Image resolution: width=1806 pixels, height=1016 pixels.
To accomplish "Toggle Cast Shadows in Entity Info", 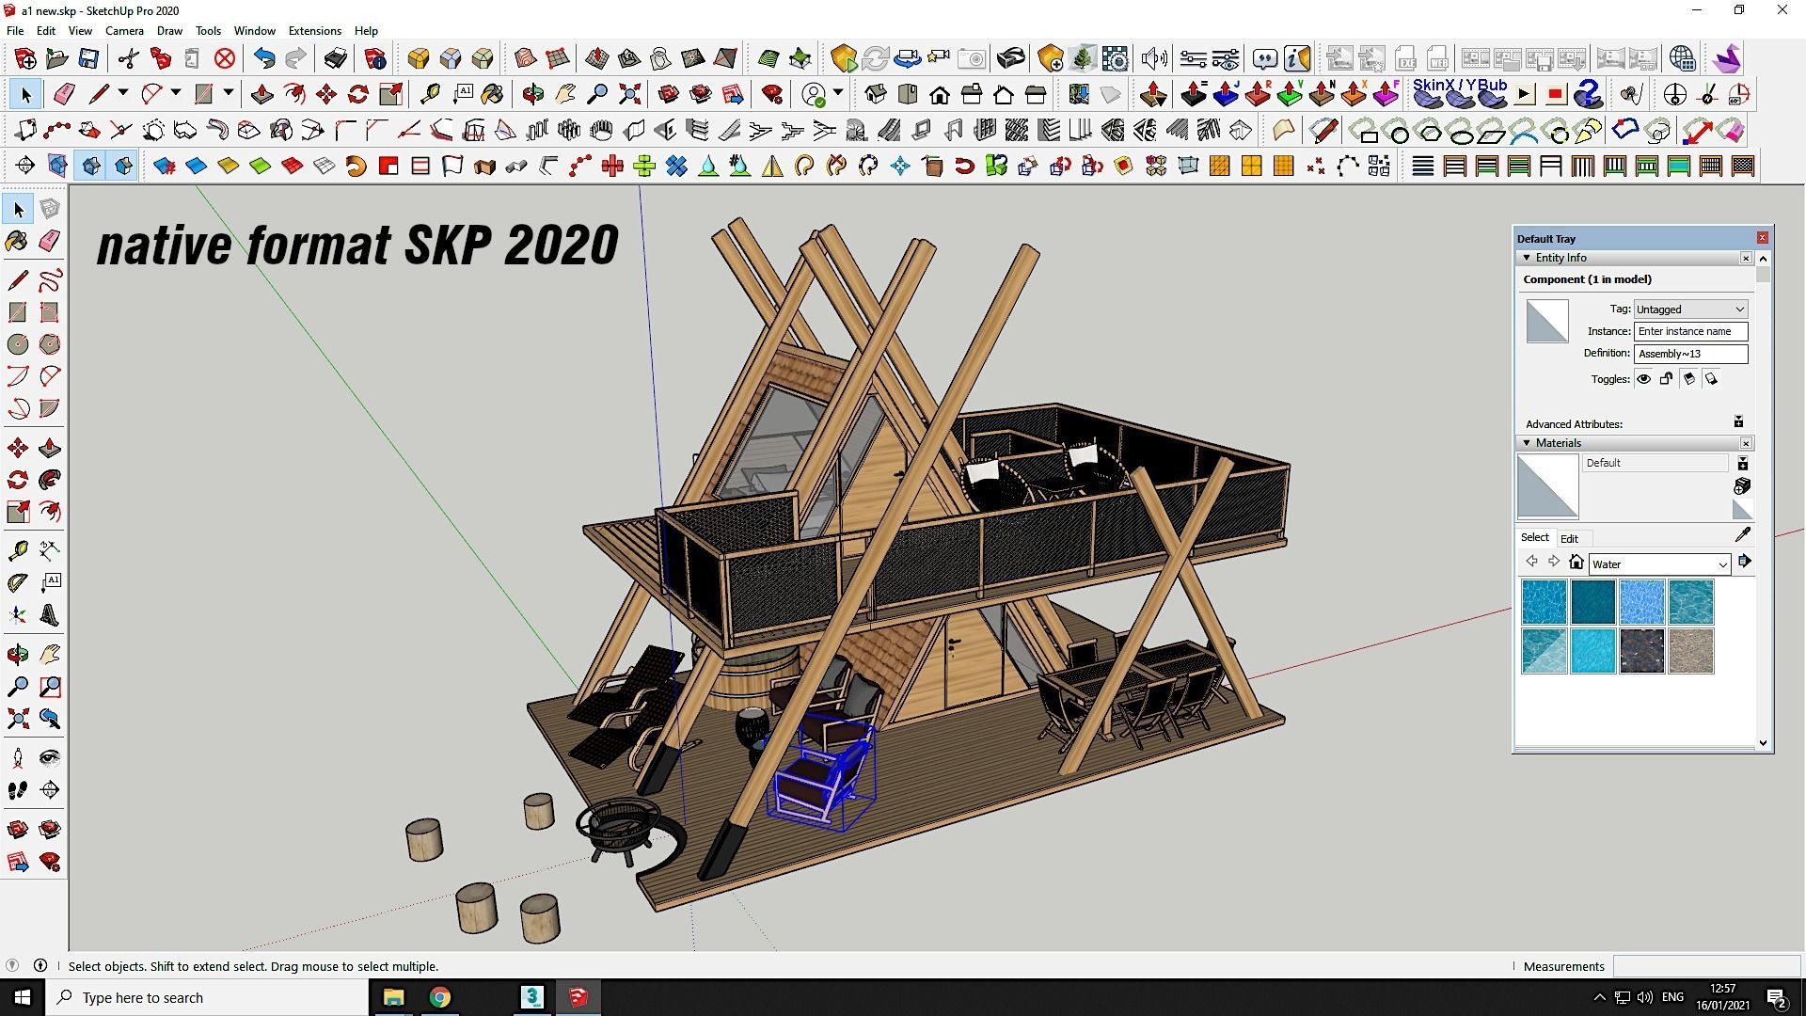I will click(1711, 379).
